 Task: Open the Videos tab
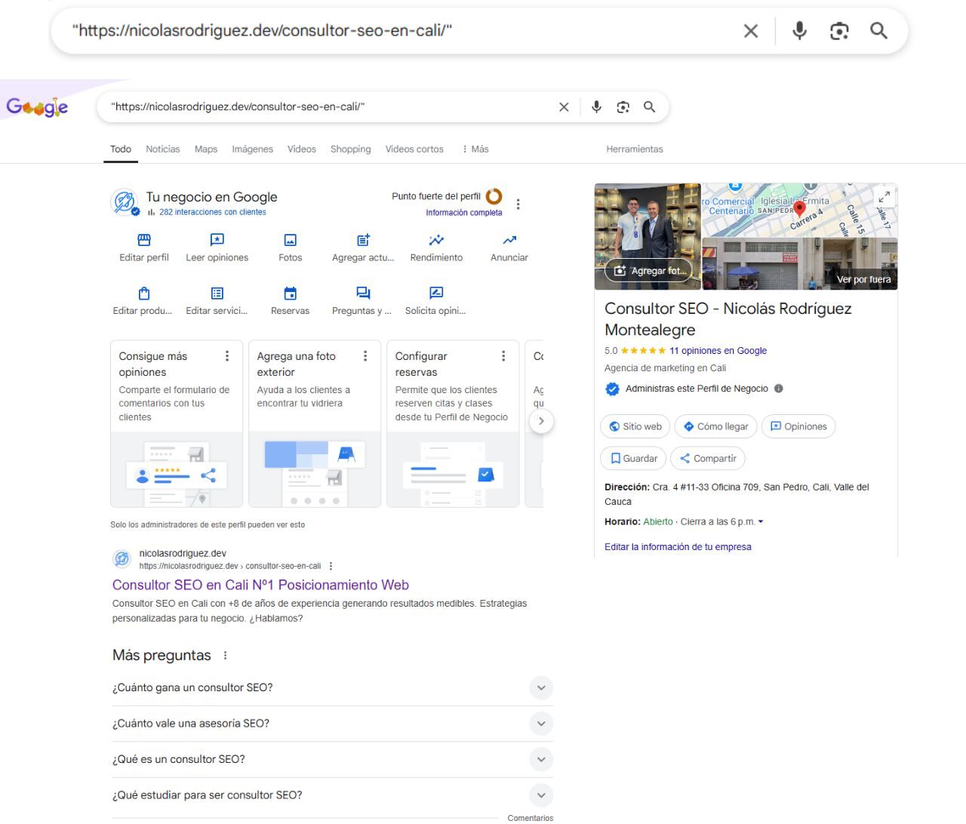[x=302, y=149]
